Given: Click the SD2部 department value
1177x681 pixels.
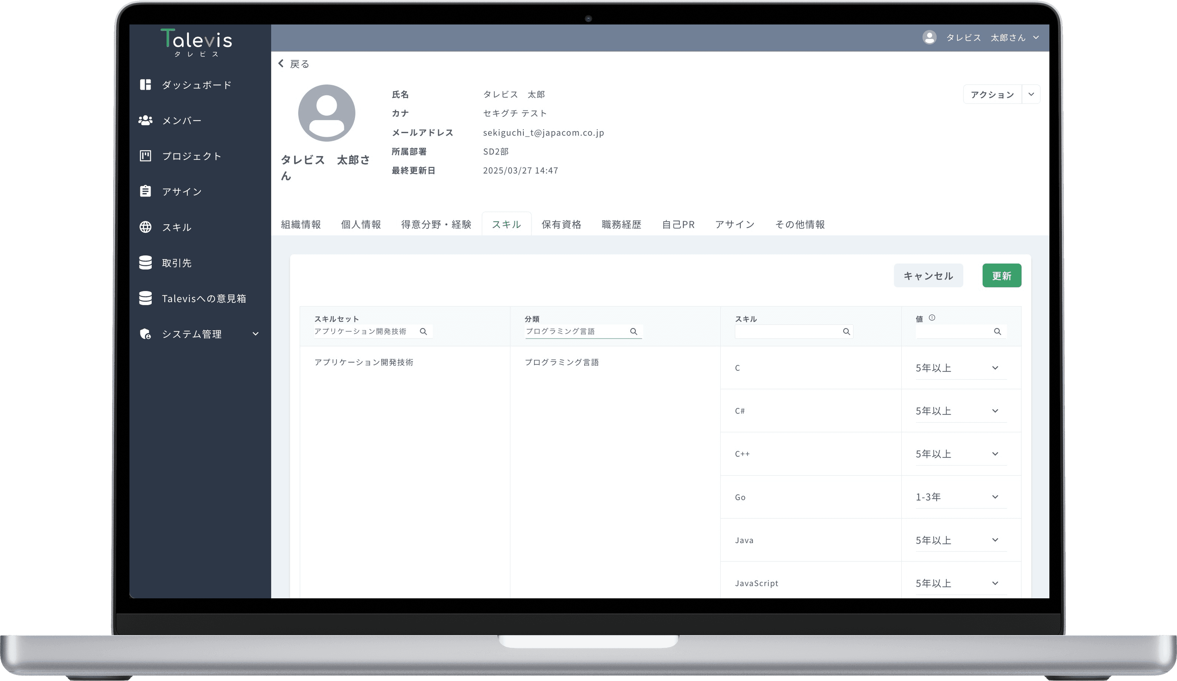Looking at the screenshot, I should click(496, 151).
